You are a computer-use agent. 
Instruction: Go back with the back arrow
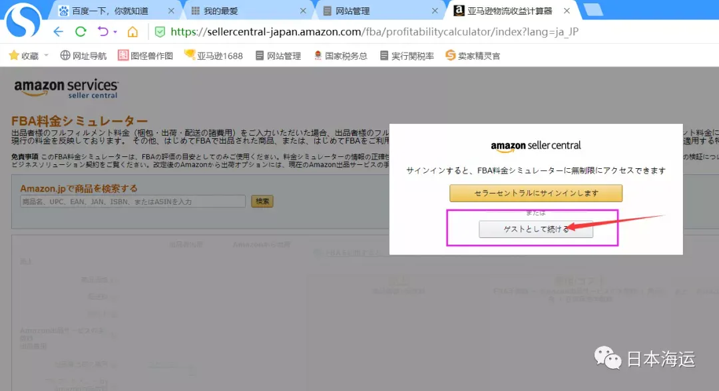[x=58, y=32]
